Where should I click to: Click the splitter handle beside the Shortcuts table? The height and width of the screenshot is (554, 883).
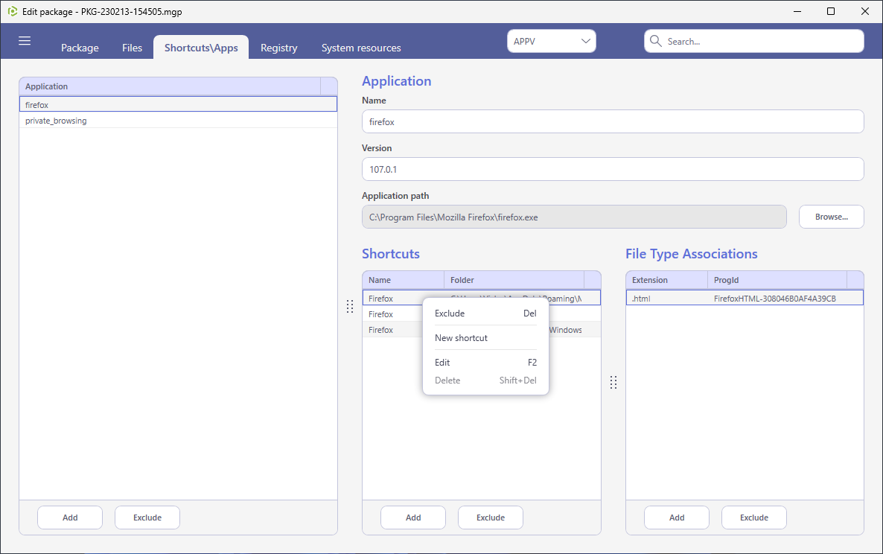pyautogui.click(x=350, y=306)
